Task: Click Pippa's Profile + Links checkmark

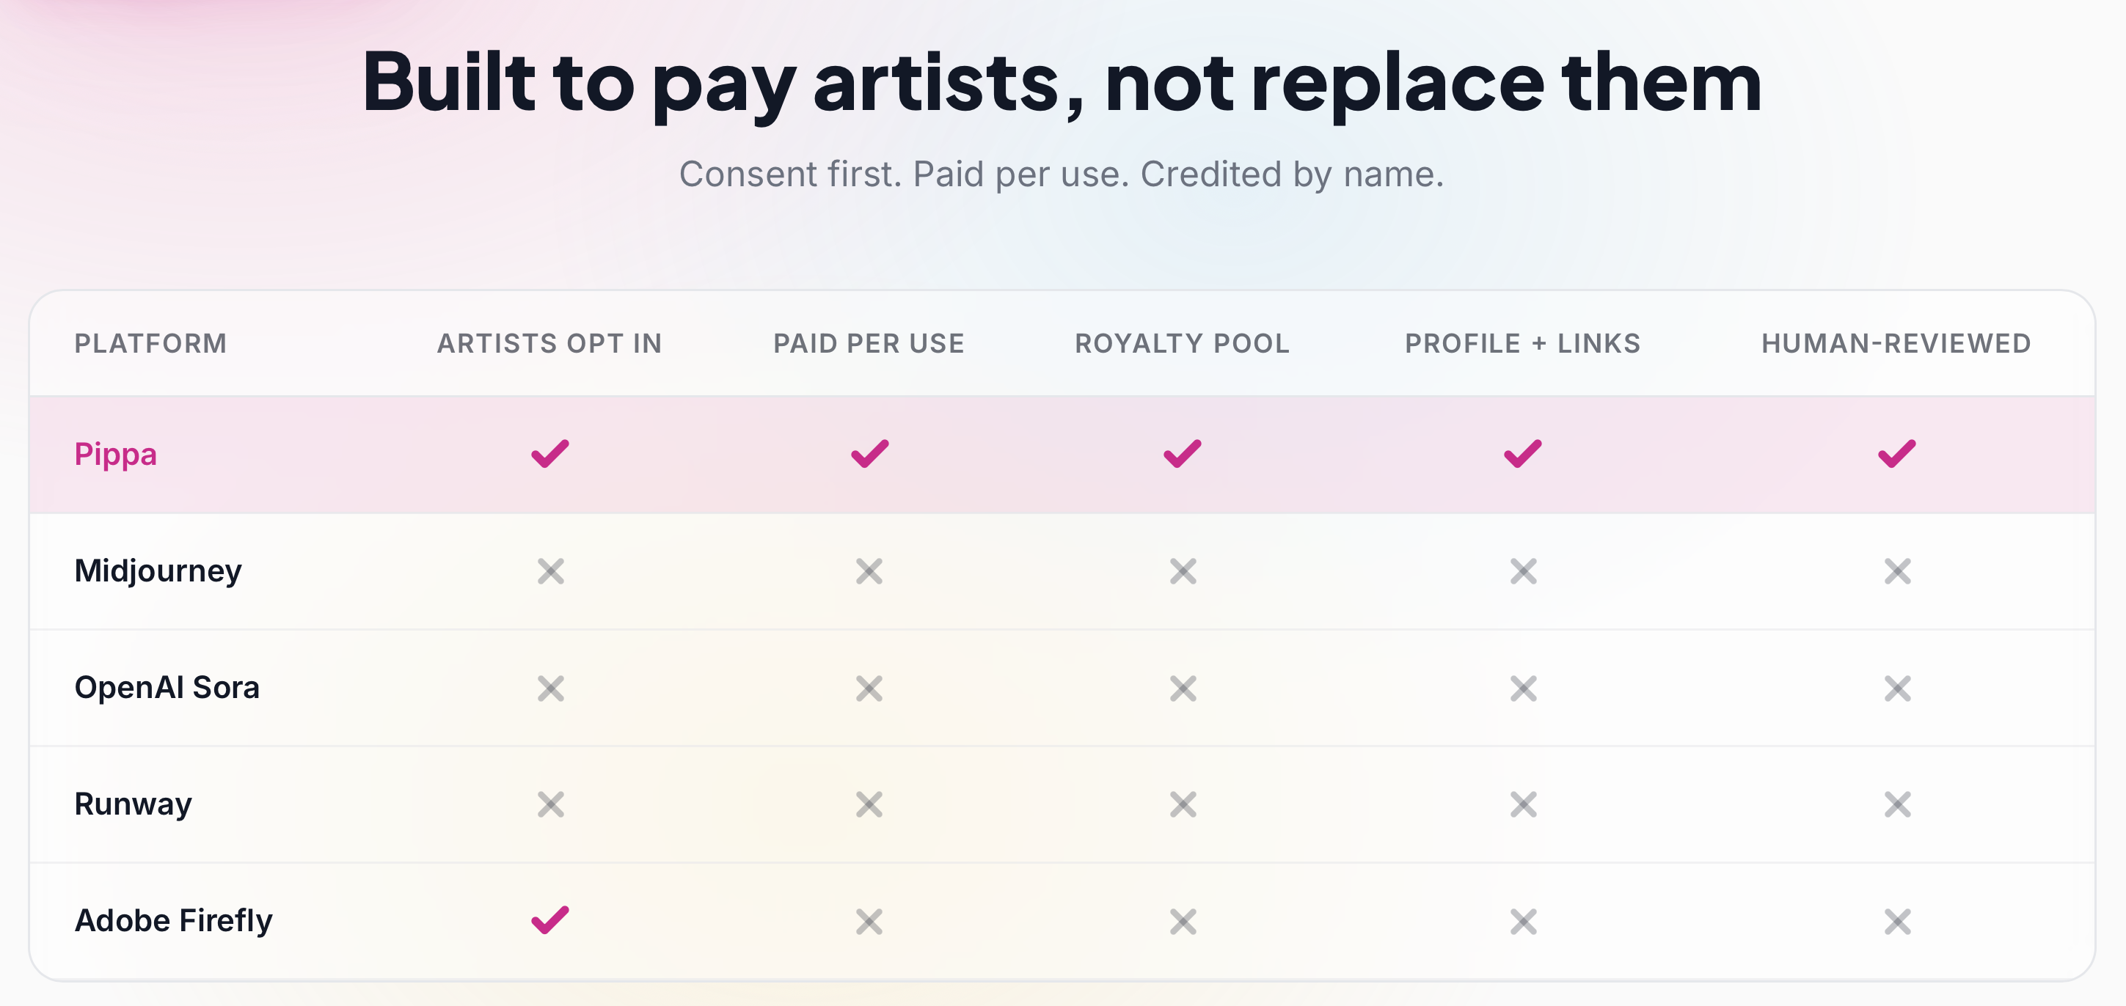Action: tap(1523, 454)
